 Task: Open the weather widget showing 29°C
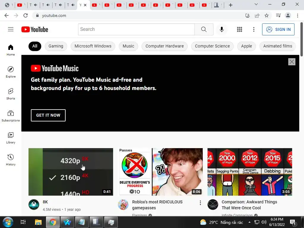[221, 222]
